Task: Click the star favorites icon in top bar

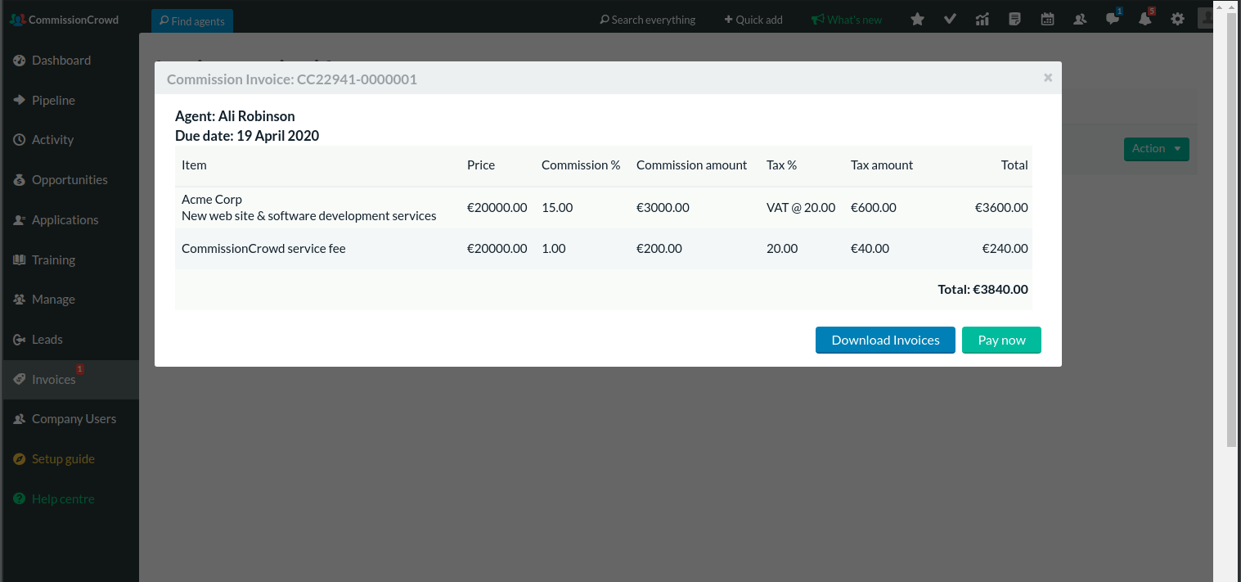Action: [917, 20]
